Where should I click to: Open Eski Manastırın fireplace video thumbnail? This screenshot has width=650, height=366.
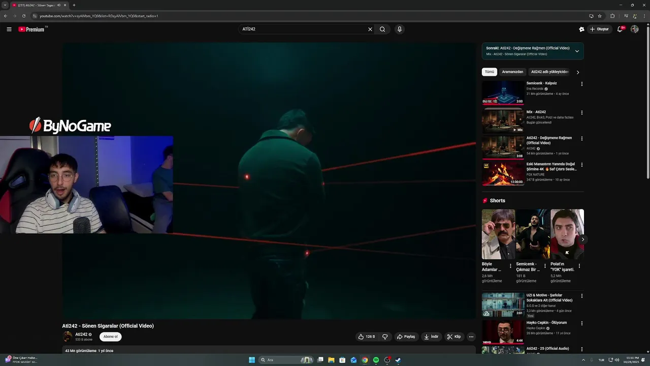(503, 173)
